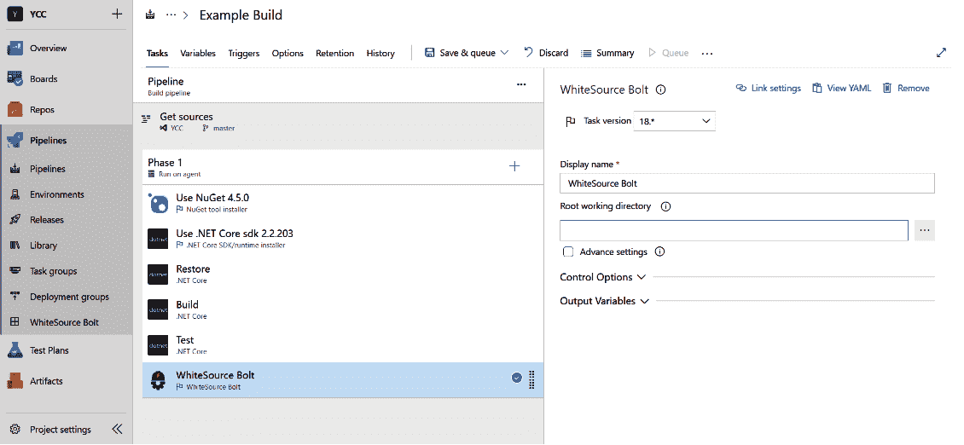
Task: Open the WhiteSource Bolt sidebar icon
Action: 15,323
